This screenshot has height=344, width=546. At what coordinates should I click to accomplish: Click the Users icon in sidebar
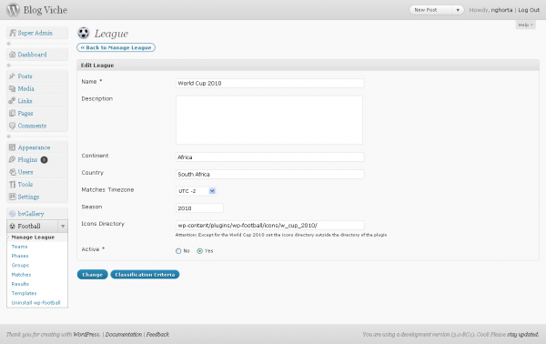[x=12, y=172]
